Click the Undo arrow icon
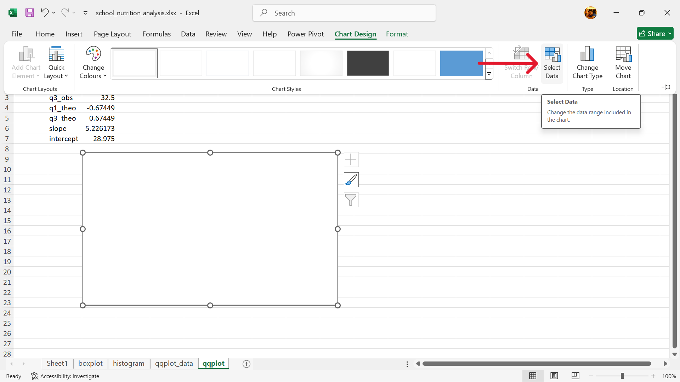The width and height of the screenshot is (680, 382). click(45, 13)
